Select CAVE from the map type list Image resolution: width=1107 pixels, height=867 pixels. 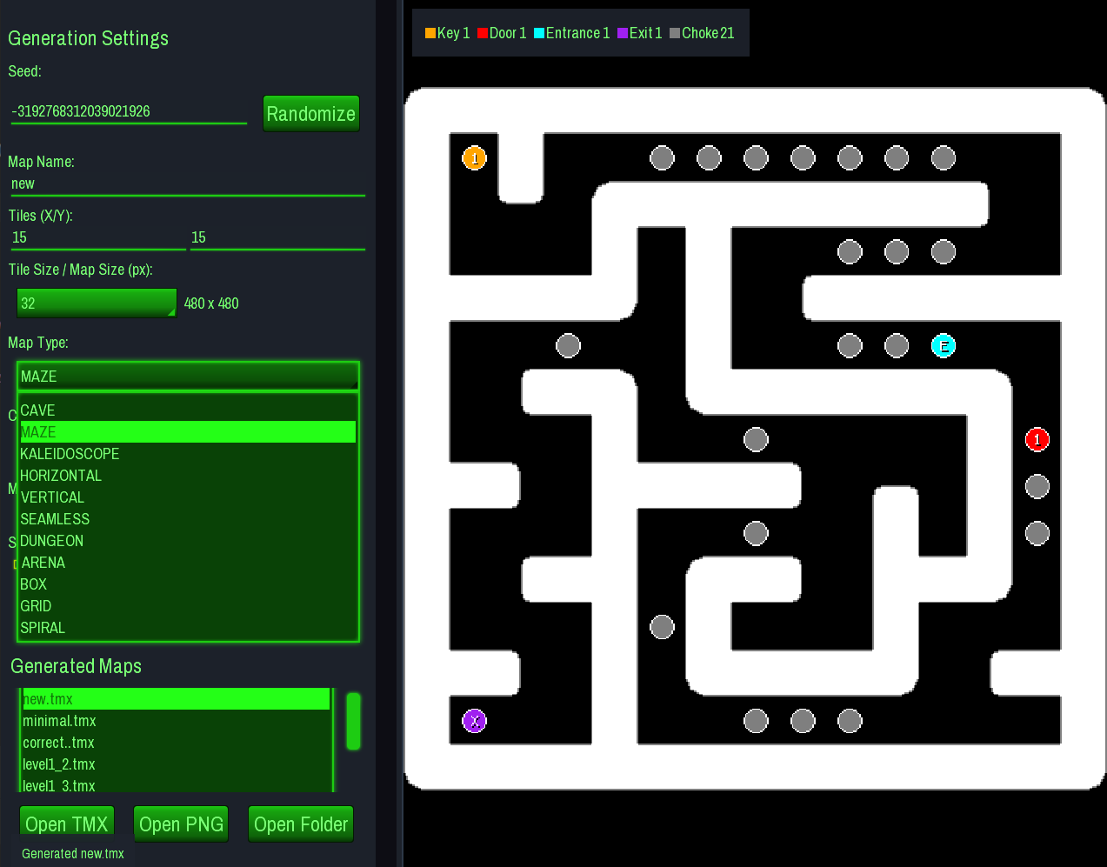tap(188, 410)
